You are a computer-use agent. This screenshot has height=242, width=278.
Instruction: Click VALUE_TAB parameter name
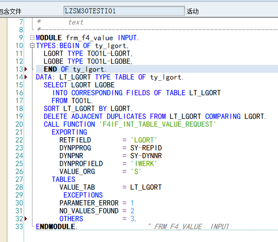(x=77, y=187)
